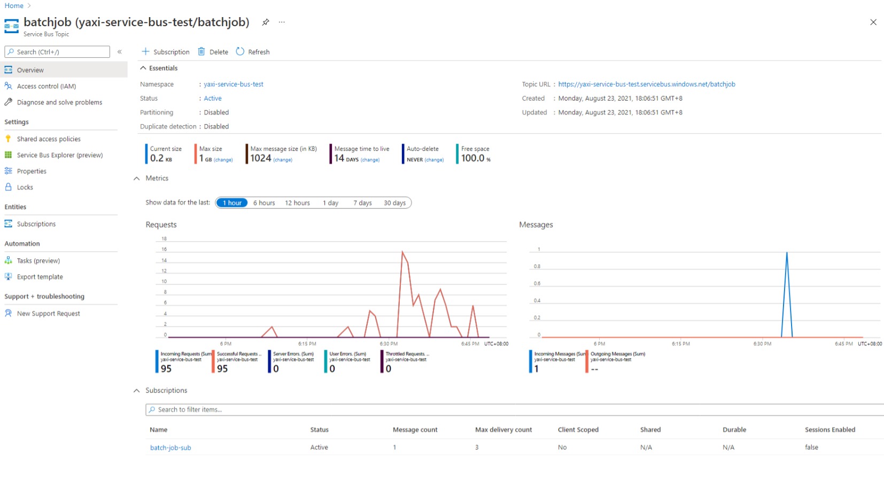
Task: Select the 1 day time range
Action: coord(330,203)
